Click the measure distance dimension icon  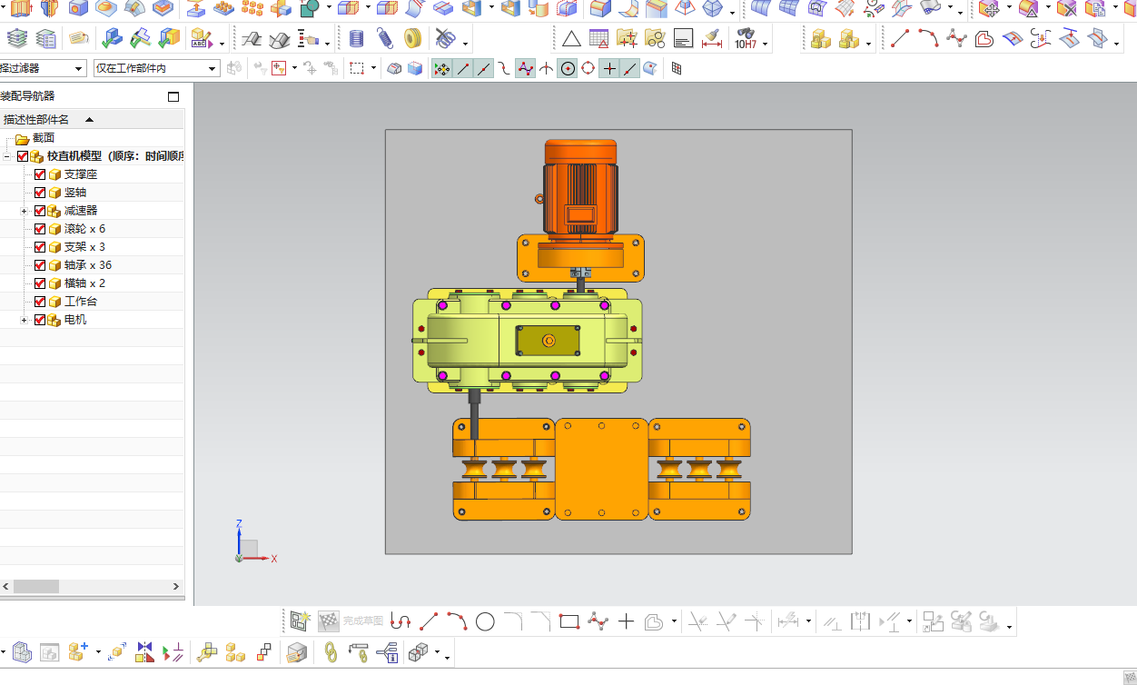[712, 39]
